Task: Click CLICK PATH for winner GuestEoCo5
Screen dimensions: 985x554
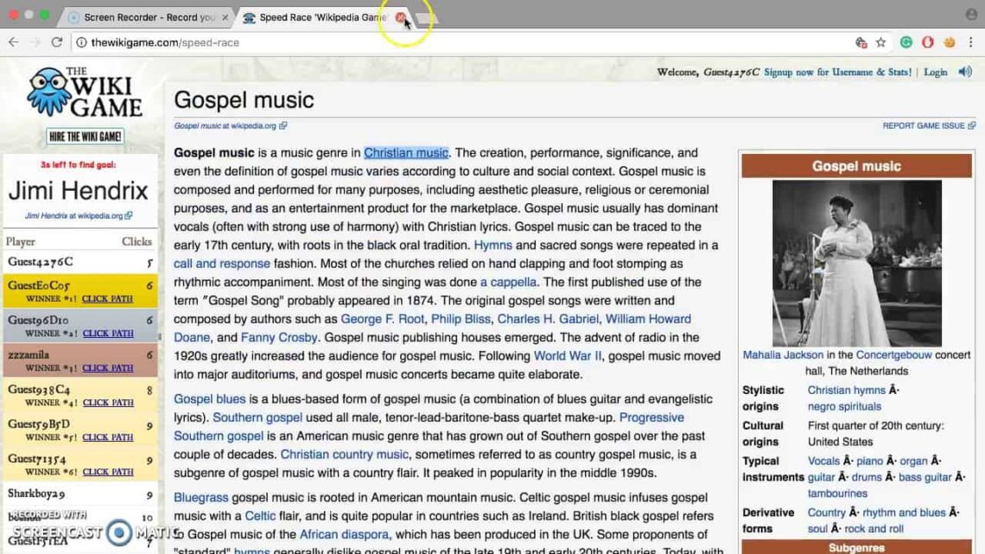Action: tap(107, 299)
